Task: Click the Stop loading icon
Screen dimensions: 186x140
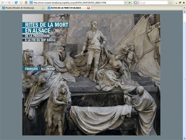Action: tap(21, 3)
